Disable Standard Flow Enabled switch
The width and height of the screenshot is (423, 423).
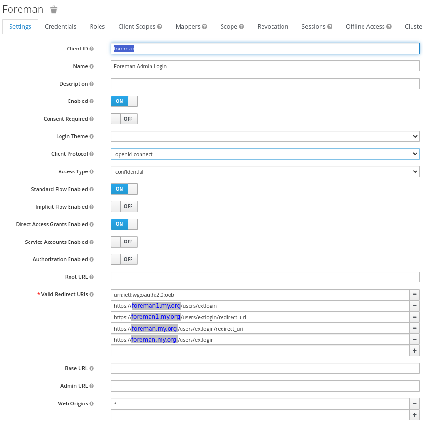[x=124, y=189]
